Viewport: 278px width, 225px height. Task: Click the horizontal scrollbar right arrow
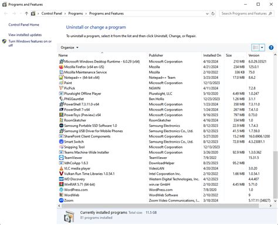tap(271, 206)
